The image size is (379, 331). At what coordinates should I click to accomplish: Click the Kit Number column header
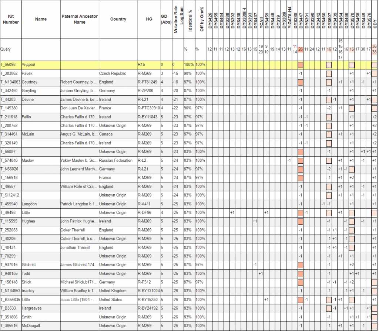pos(11,19)
